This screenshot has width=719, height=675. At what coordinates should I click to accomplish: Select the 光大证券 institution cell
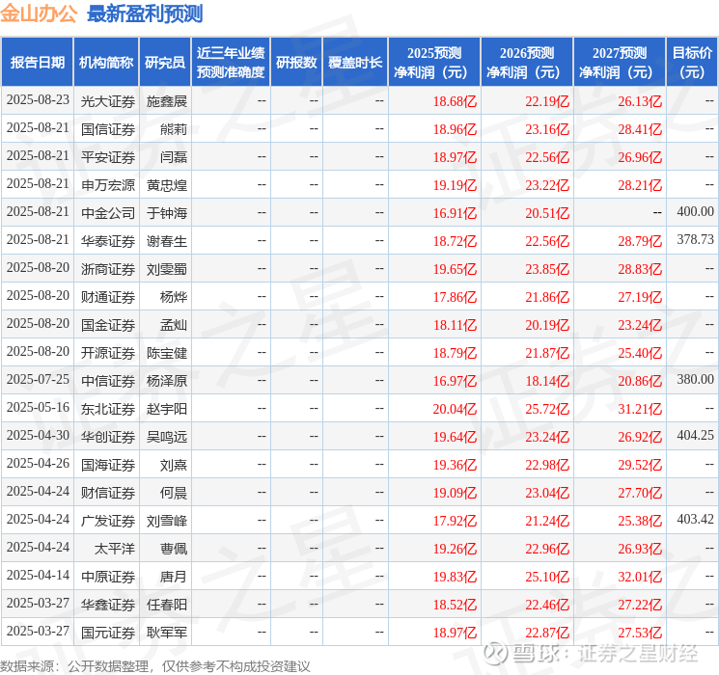tap(108, 101)
